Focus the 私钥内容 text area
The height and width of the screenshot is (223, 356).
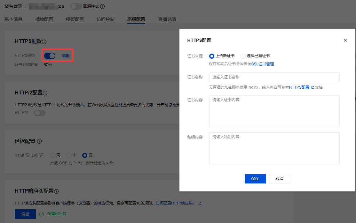pyautogui.click(x=274, y=148)
